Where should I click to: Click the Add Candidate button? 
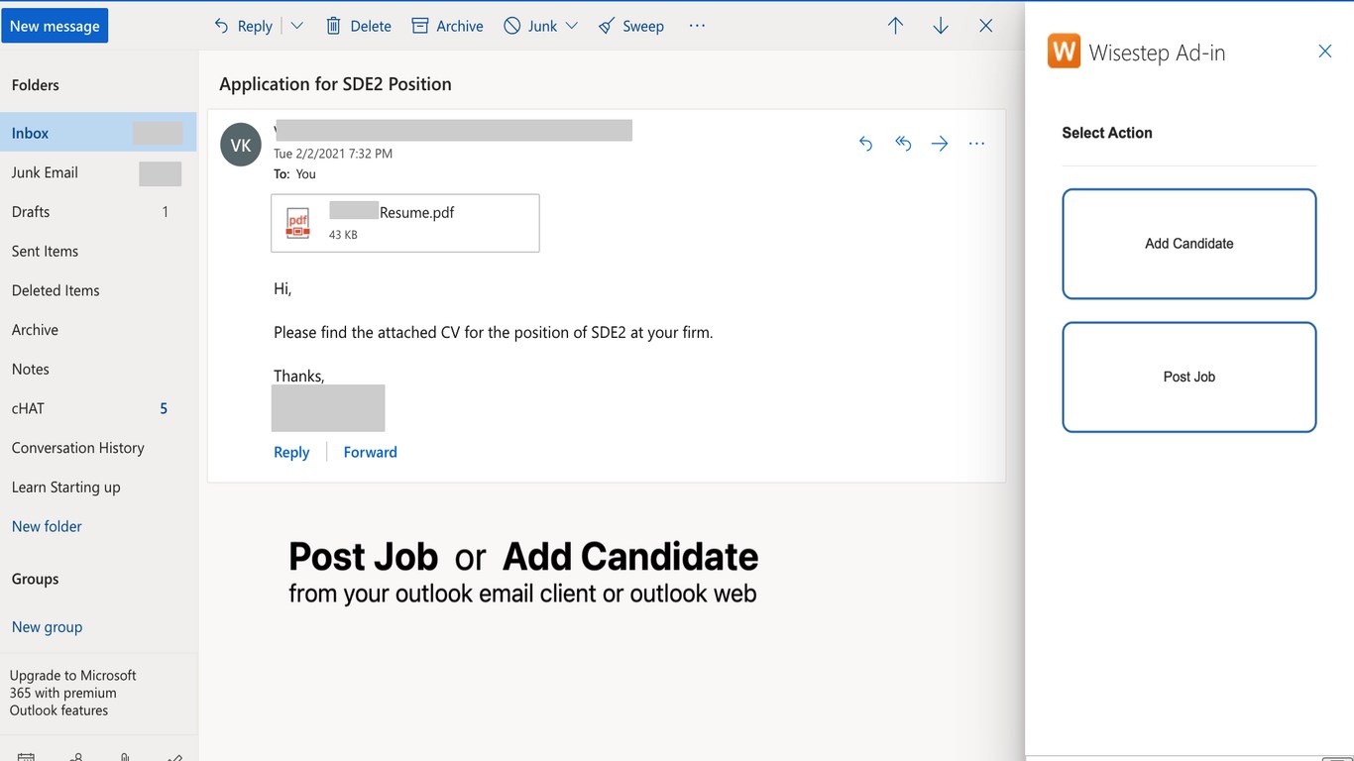pos(1188,244)
